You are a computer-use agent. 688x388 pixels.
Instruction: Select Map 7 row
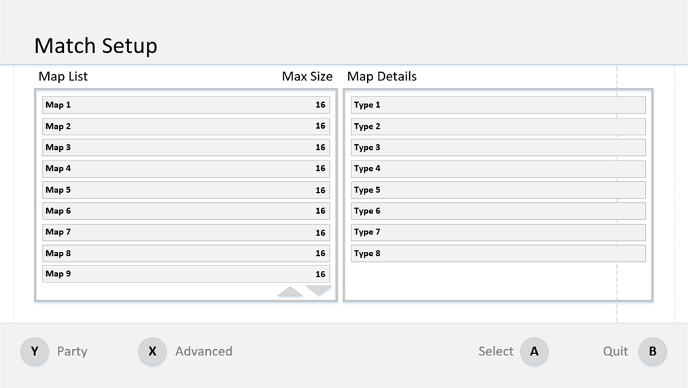coord(186,232)
